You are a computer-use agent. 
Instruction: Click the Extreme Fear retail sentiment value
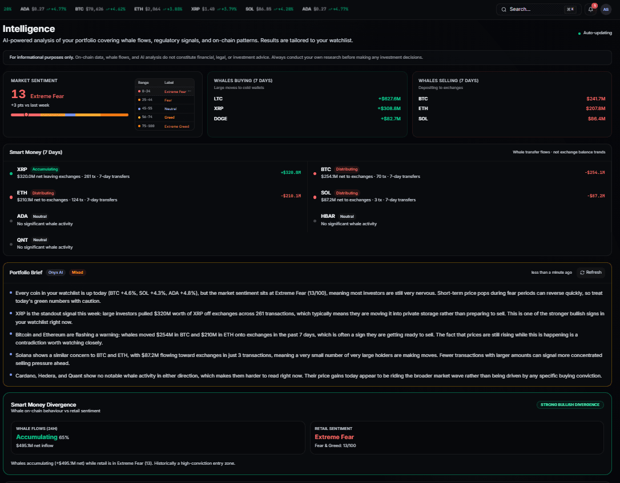(x=334, y=437)
